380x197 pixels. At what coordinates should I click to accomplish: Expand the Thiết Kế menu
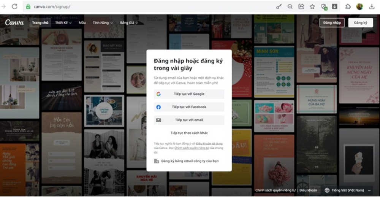click(x=63, y=23)
